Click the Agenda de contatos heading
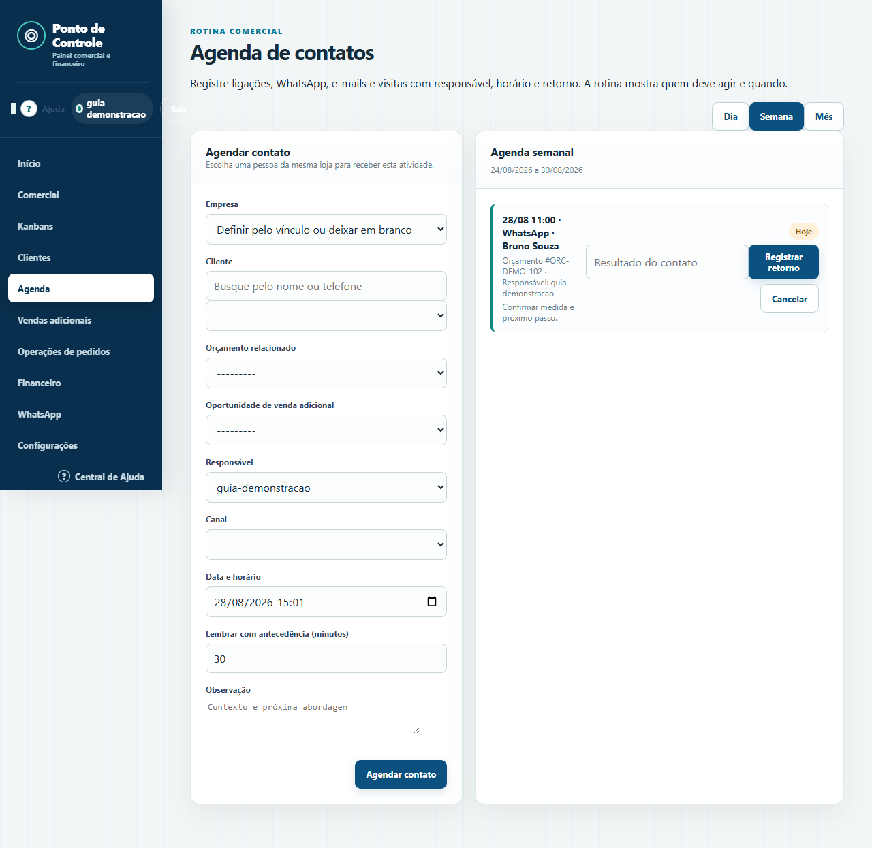The width and height of the screenshot is (872, 848). 282,52
